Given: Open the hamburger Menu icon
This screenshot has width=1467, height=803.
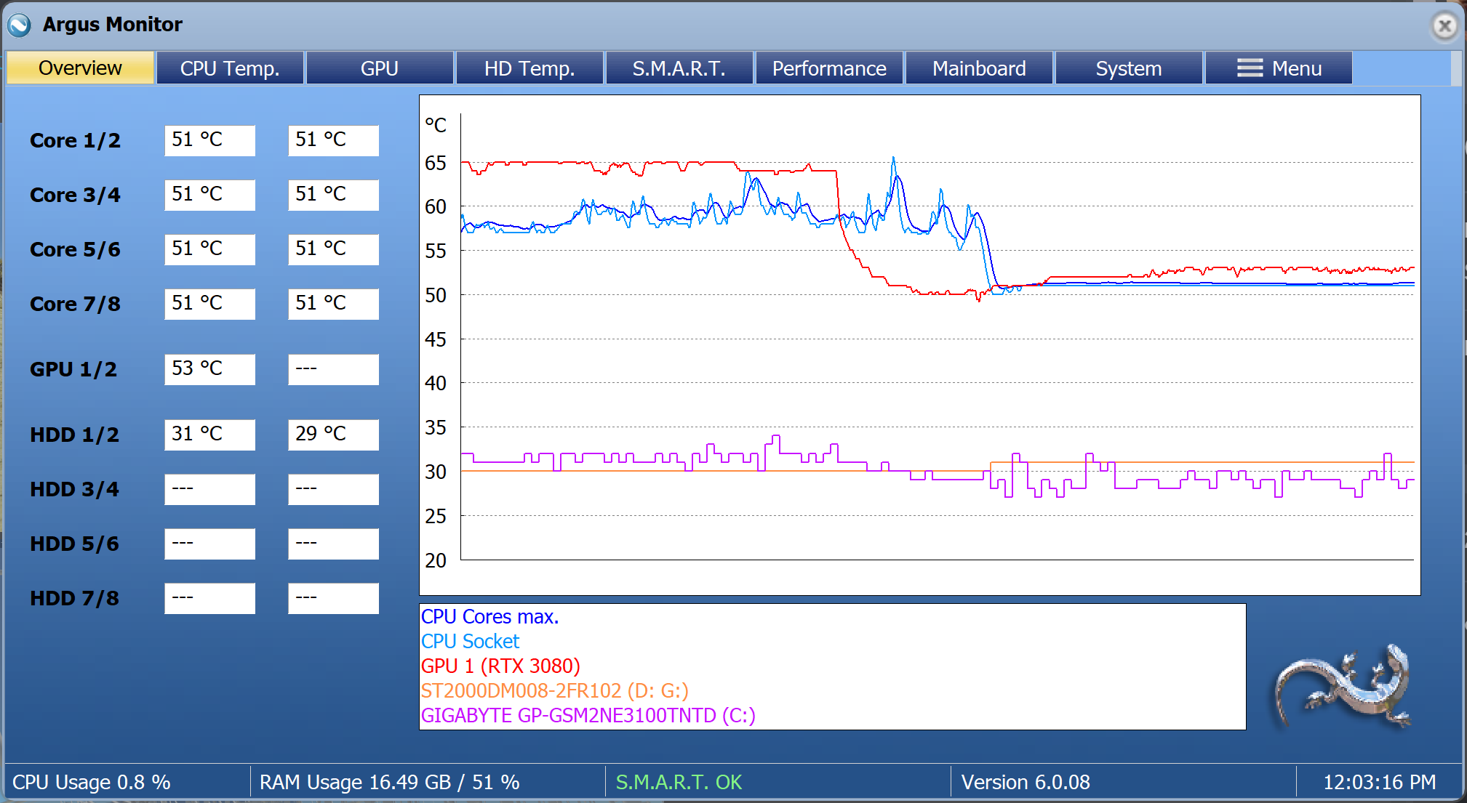Looking at the screenshot, I should point(1250,68).
